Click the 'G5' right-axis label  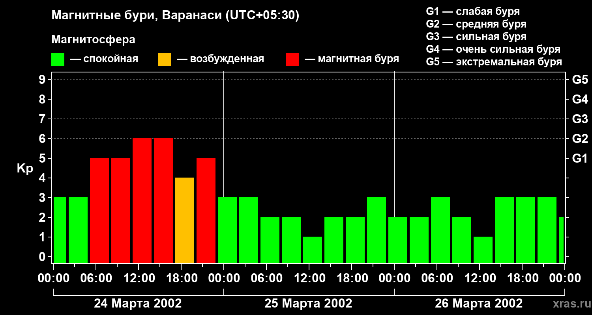(580, 80)
